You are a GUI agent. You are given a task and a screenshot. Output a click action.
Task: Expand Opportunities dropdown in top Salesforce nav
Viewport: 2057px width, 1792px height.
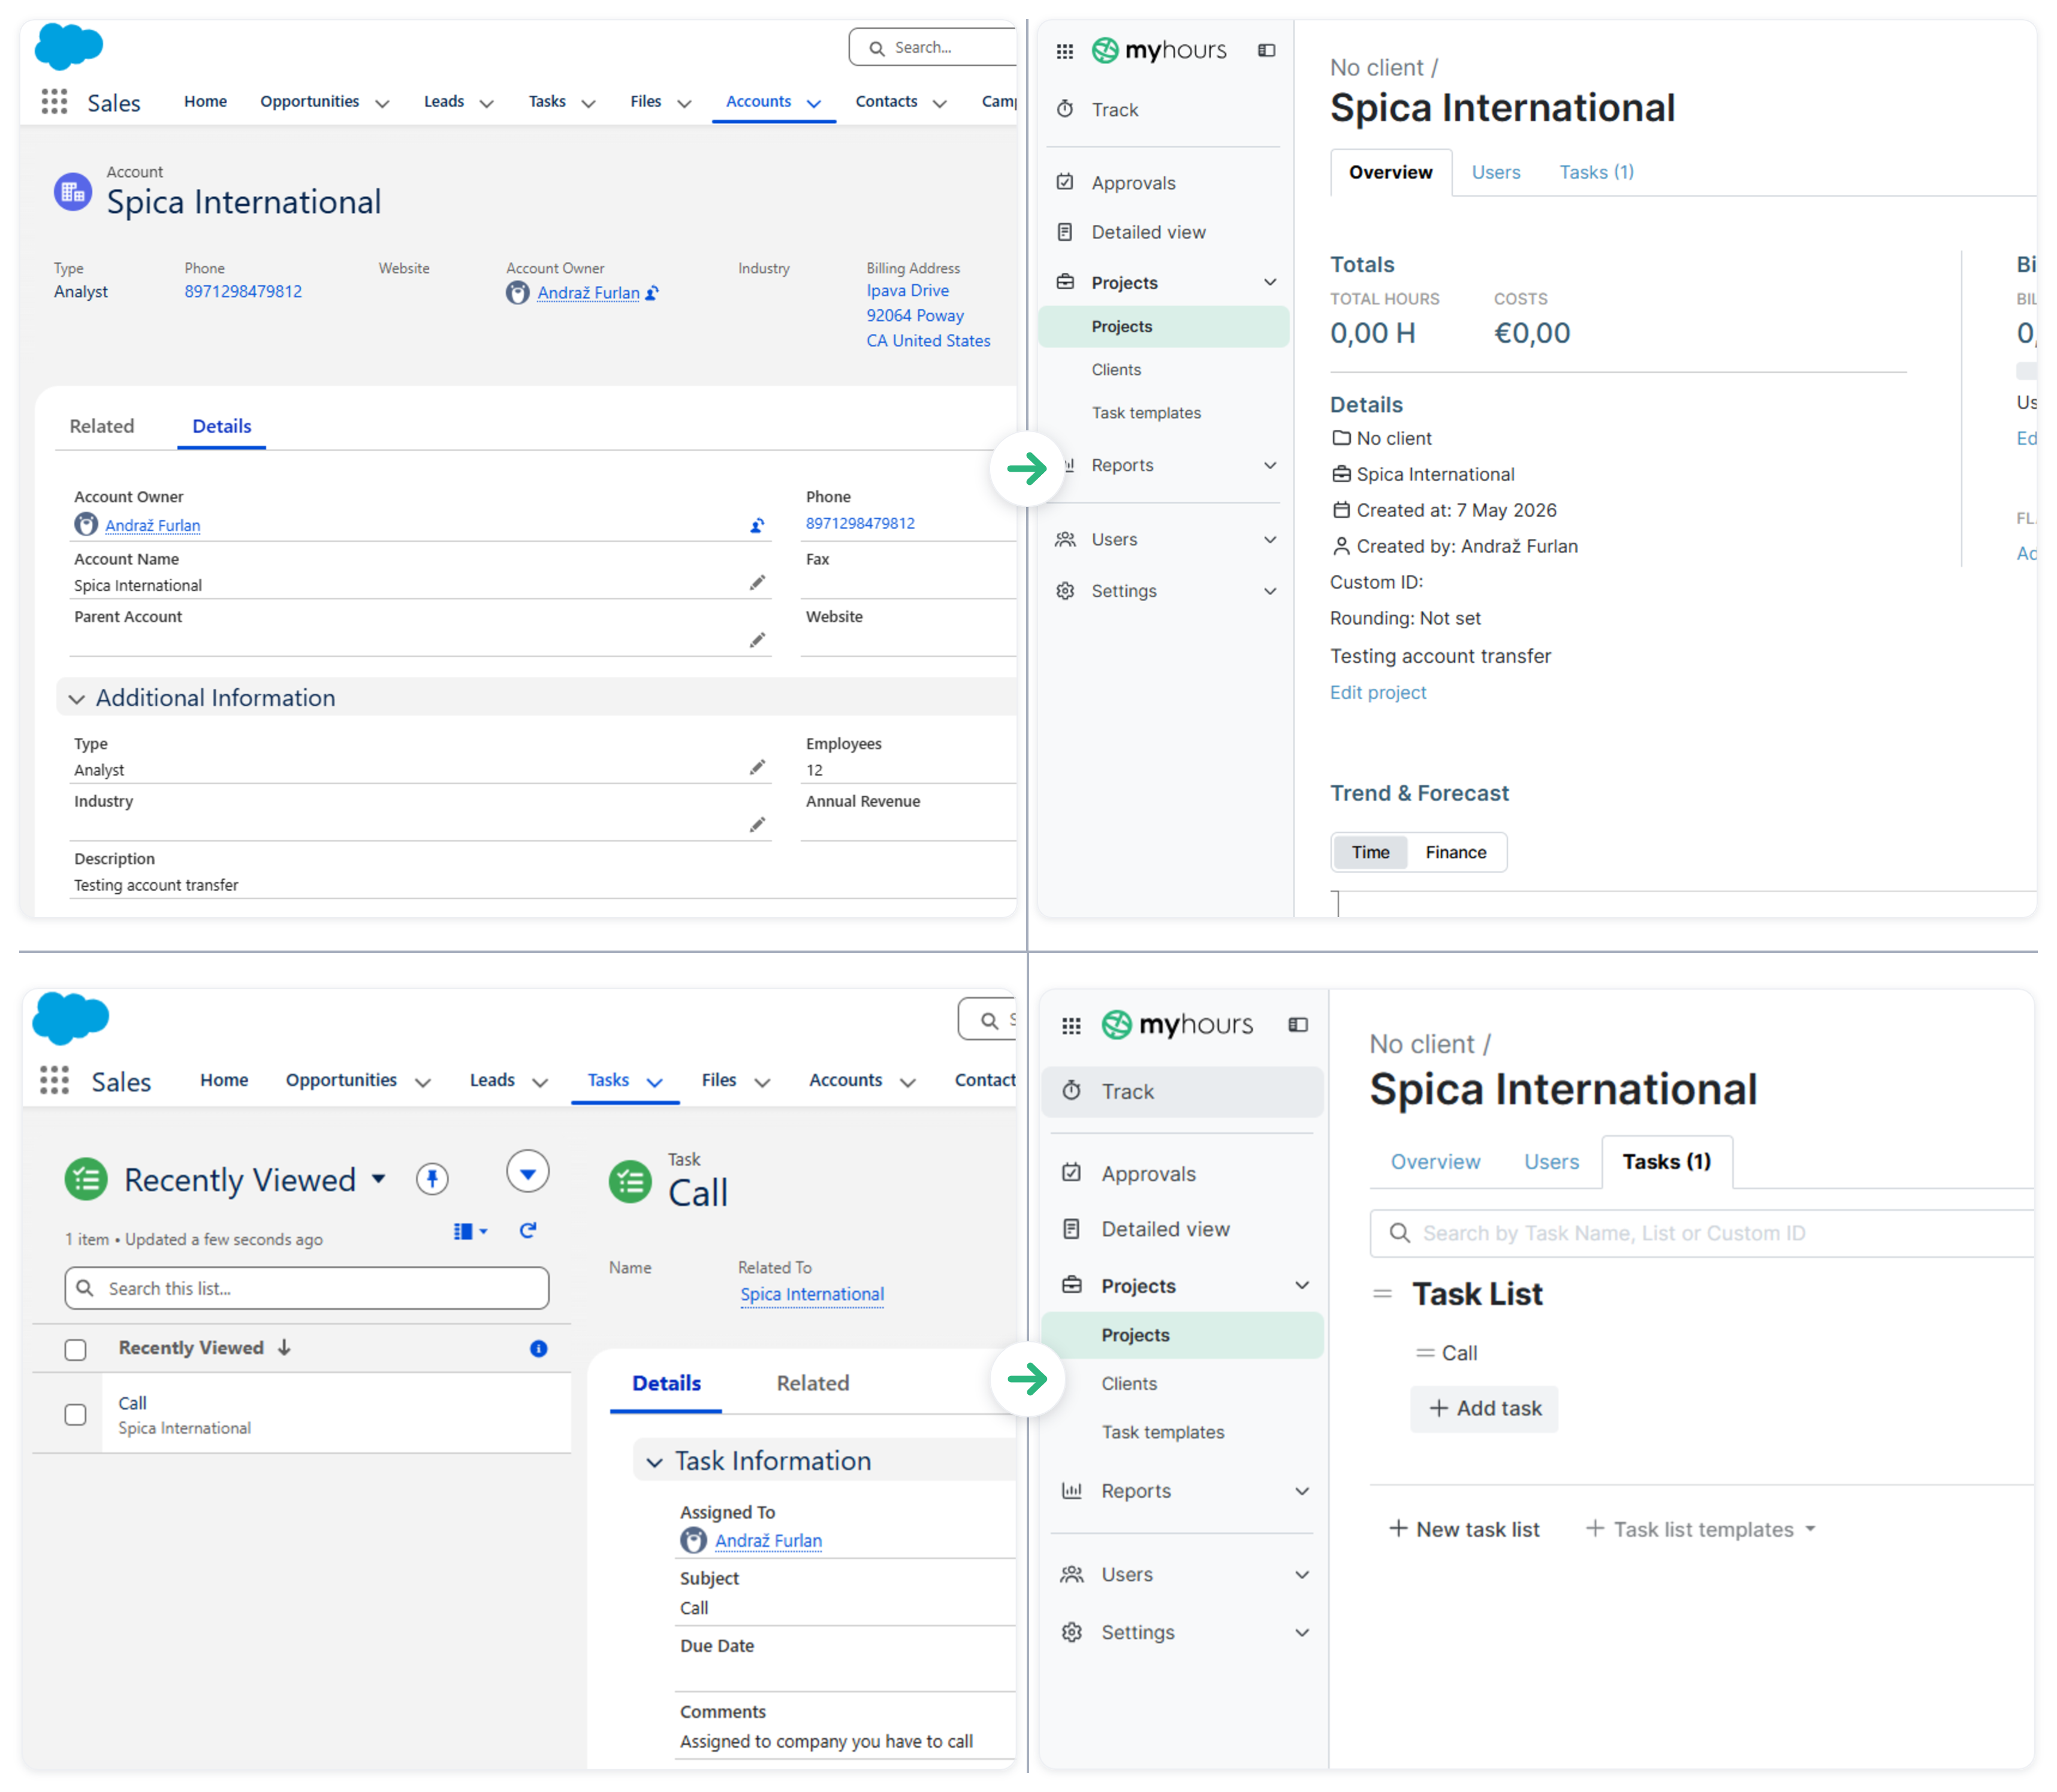(382, 103)
